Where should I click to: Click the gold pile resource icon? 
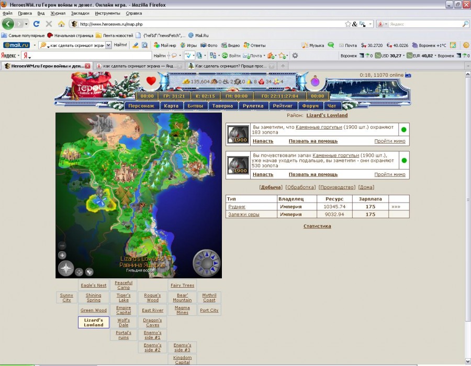186,81
